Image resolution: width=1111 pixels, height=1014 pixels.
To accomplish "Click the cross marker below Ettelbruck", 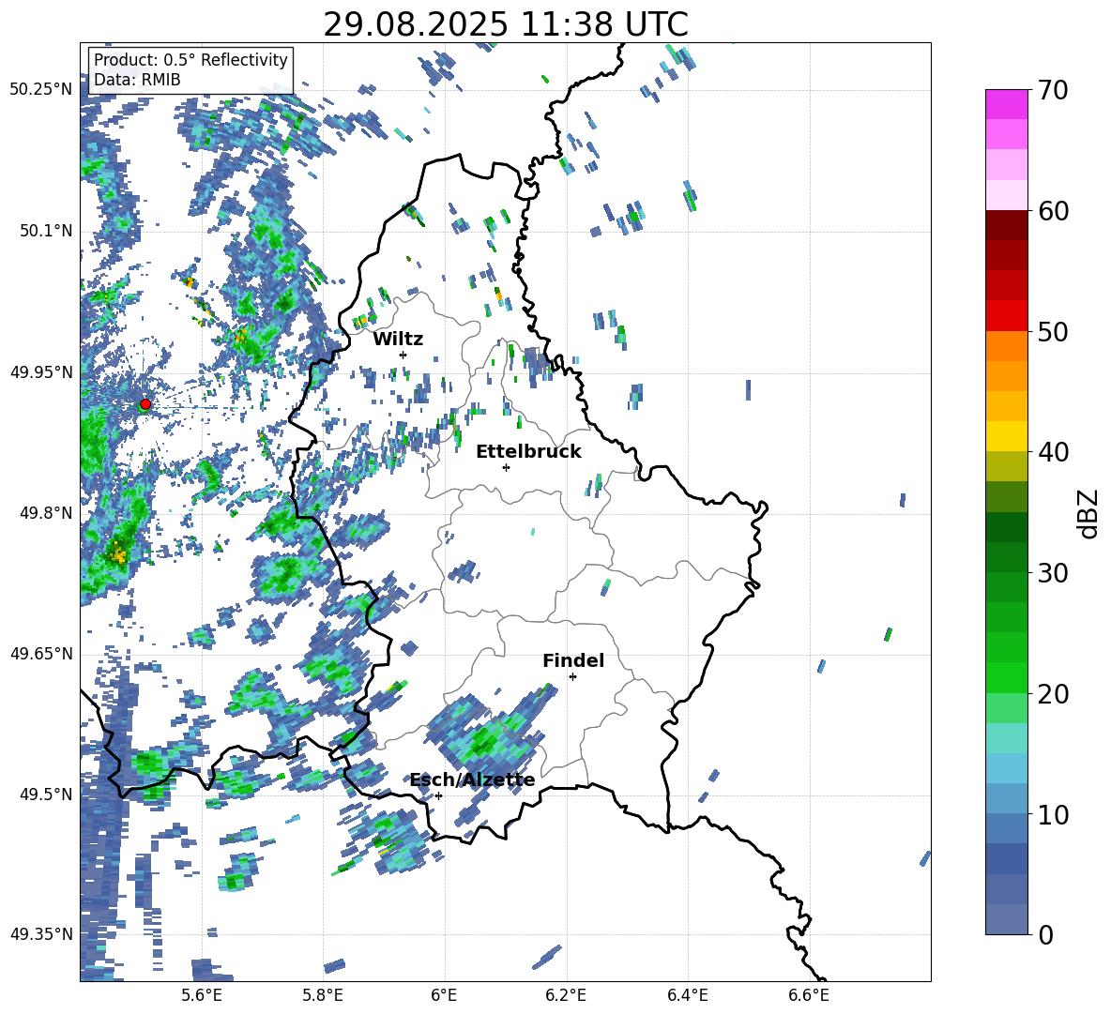I will 506,467.
